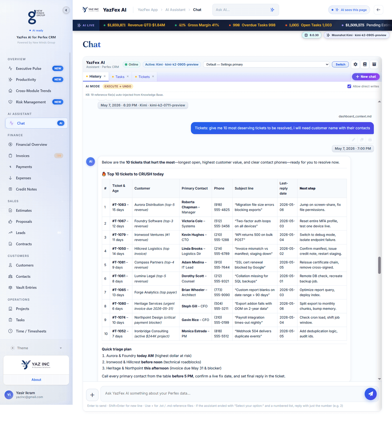Viewport: 392px width, 428px height.
Task: Open Contracts in sidebar
Action: pos(36,244)
